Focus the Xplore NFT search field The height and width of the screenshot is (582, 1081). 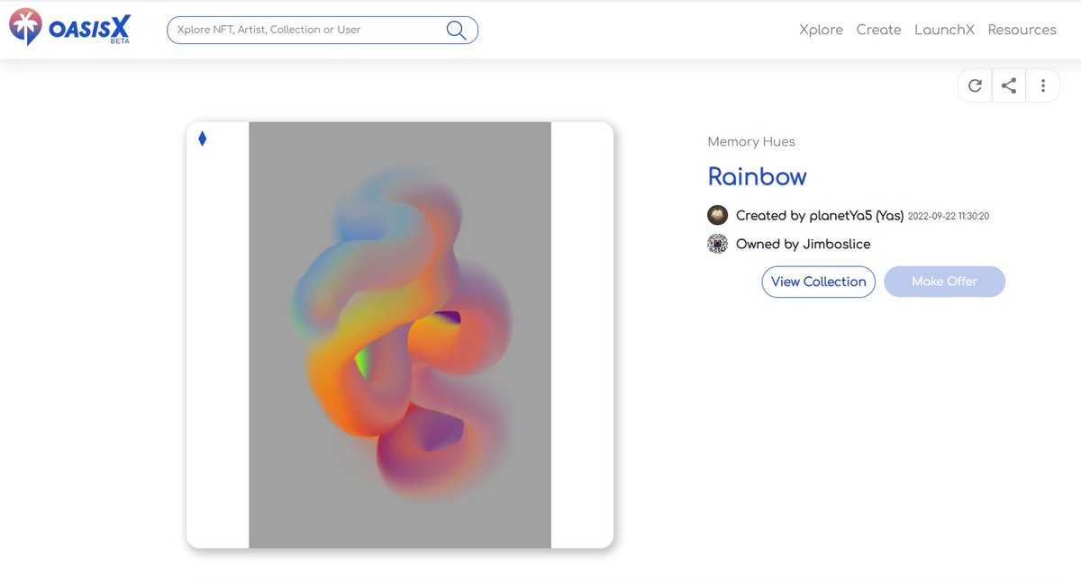322,30
